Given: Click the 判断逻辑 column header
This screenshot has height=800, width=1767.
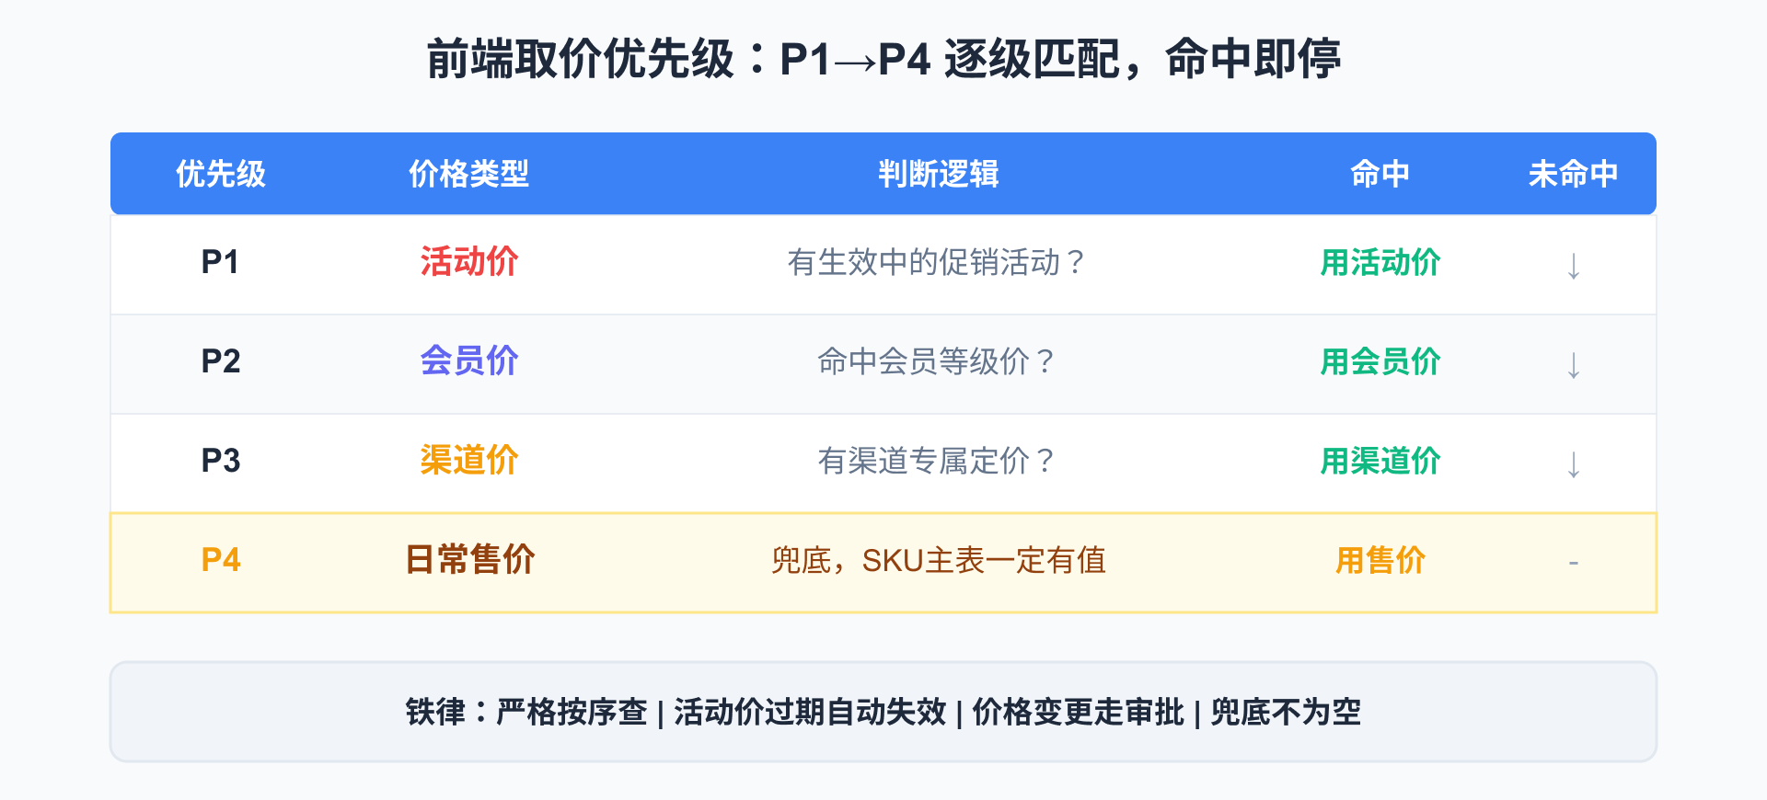Looking at the screenshot, I should pos(938,174).
